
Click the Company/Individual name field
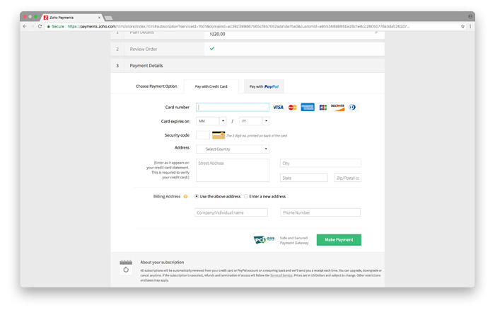231,212
